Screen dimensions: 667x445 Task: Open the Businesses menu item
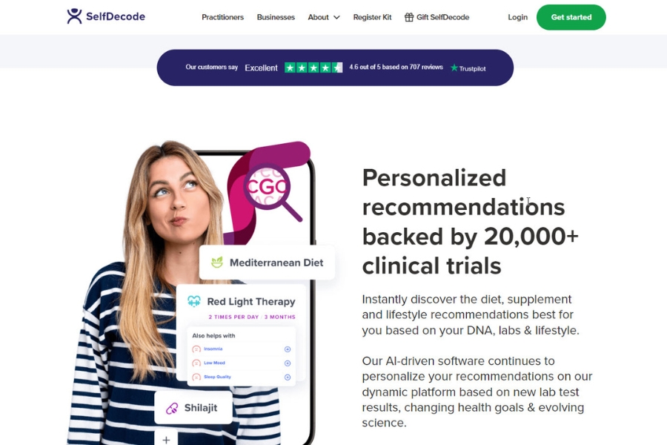(x=276, y=17)
